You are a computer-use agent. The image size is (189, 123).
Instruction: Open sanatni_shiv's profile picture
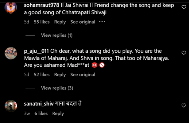tap(11, 106)
